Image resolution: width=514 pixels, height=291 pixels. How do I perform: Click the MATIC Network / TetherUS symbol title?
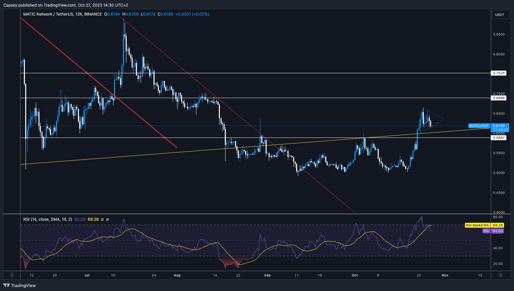(x=48, y=14)
